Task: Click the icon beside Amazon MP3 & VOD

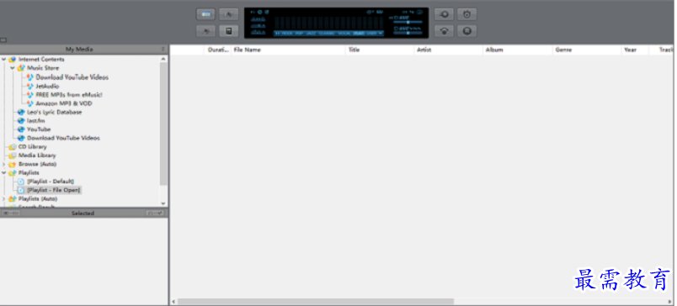Action: (x=29, y=103)
